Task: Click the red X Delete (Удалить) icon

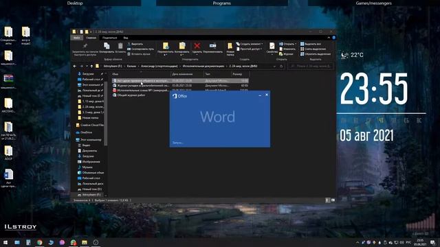Action: [197, 46]
